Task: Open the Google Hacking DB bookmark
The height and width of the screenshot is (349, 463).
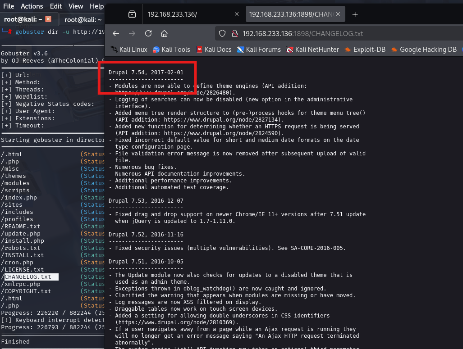Action: tap(424, 50)
